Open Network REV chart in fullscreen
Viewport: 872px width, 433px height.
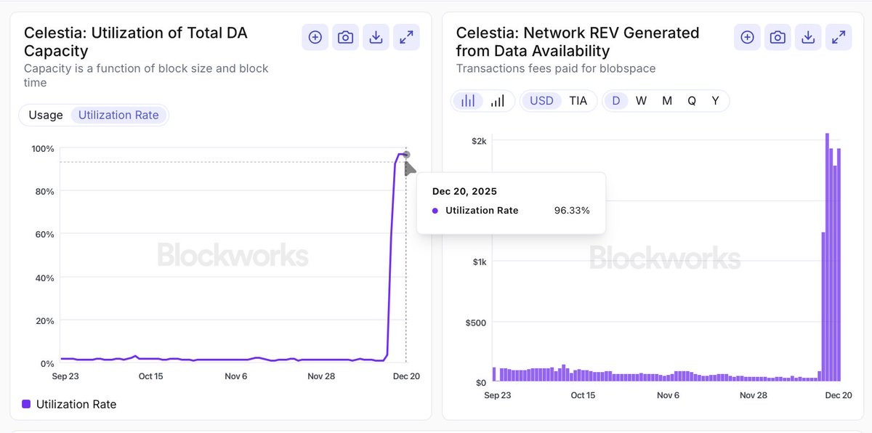(839, 37)
